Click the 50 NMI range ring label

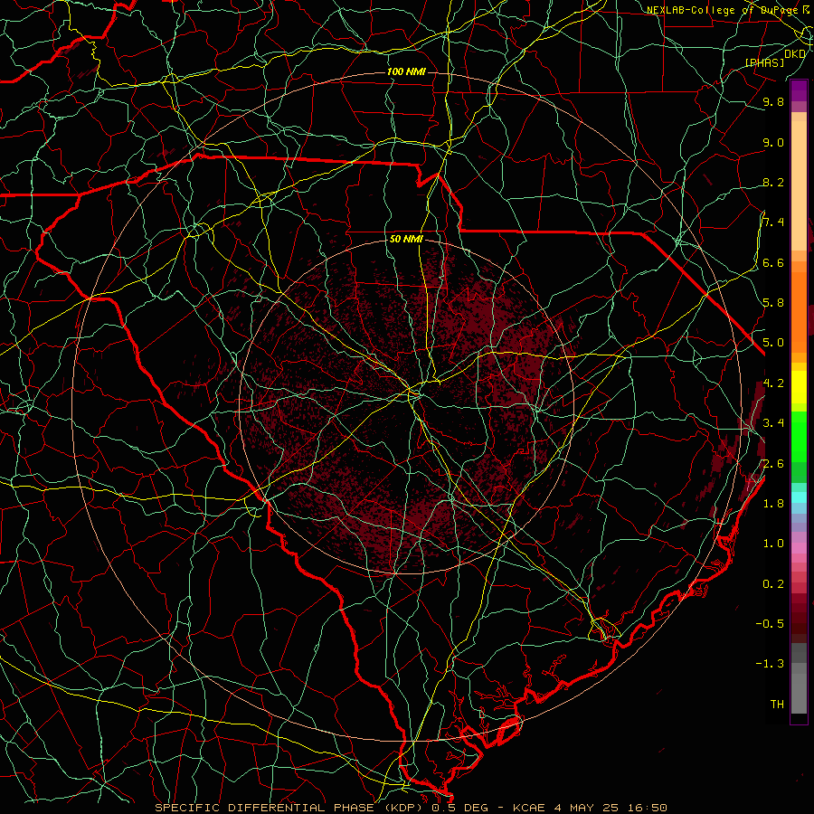[x=406, y=239]
